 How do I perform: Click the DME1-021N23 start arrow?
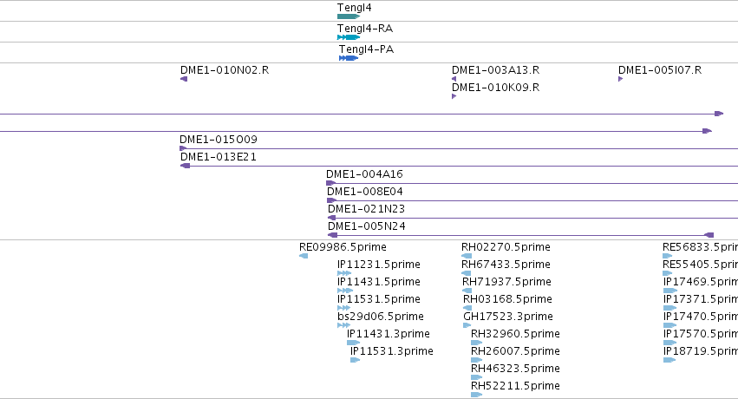332,219
